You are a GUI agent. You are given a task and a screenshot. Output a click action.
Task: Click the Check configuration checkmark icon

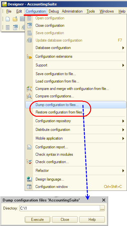pyautogui.click(x=29, y=162)
